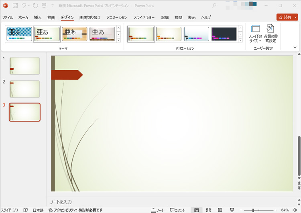The image size is (301, 213).
Task: Go to previous slide using double-up arrow
Action: 299,183
